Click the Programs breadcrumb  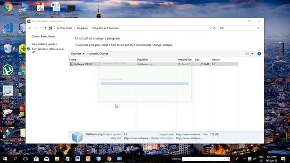pyautogui.click(x=82, y=28)
